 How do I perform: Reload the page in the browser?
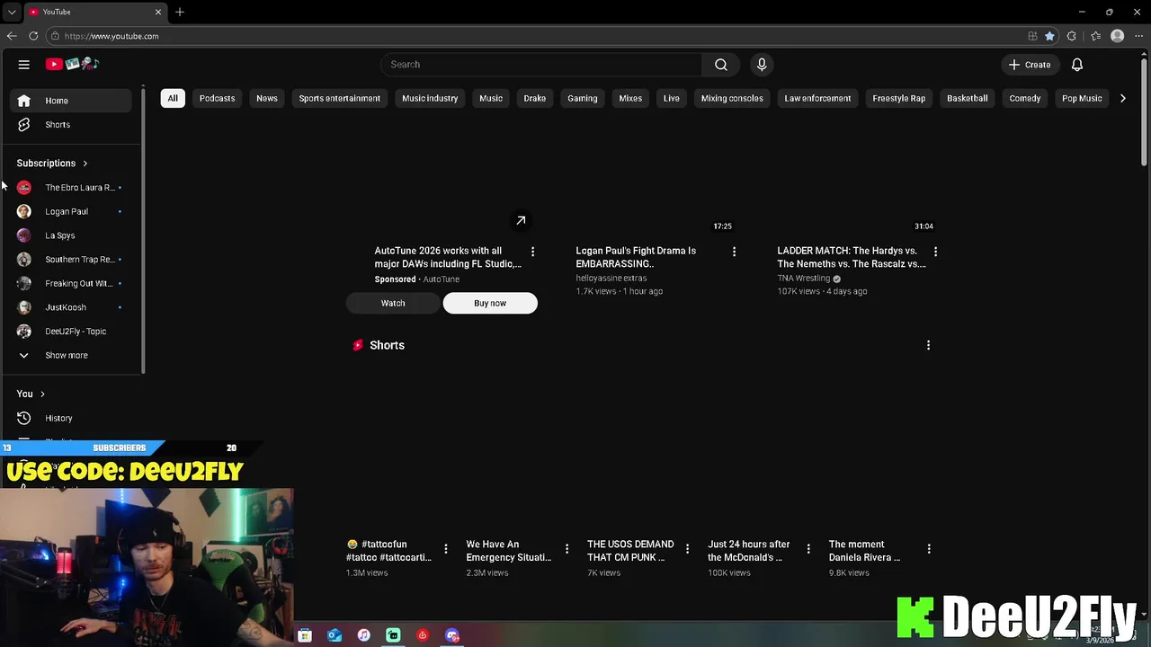[33, 36]
